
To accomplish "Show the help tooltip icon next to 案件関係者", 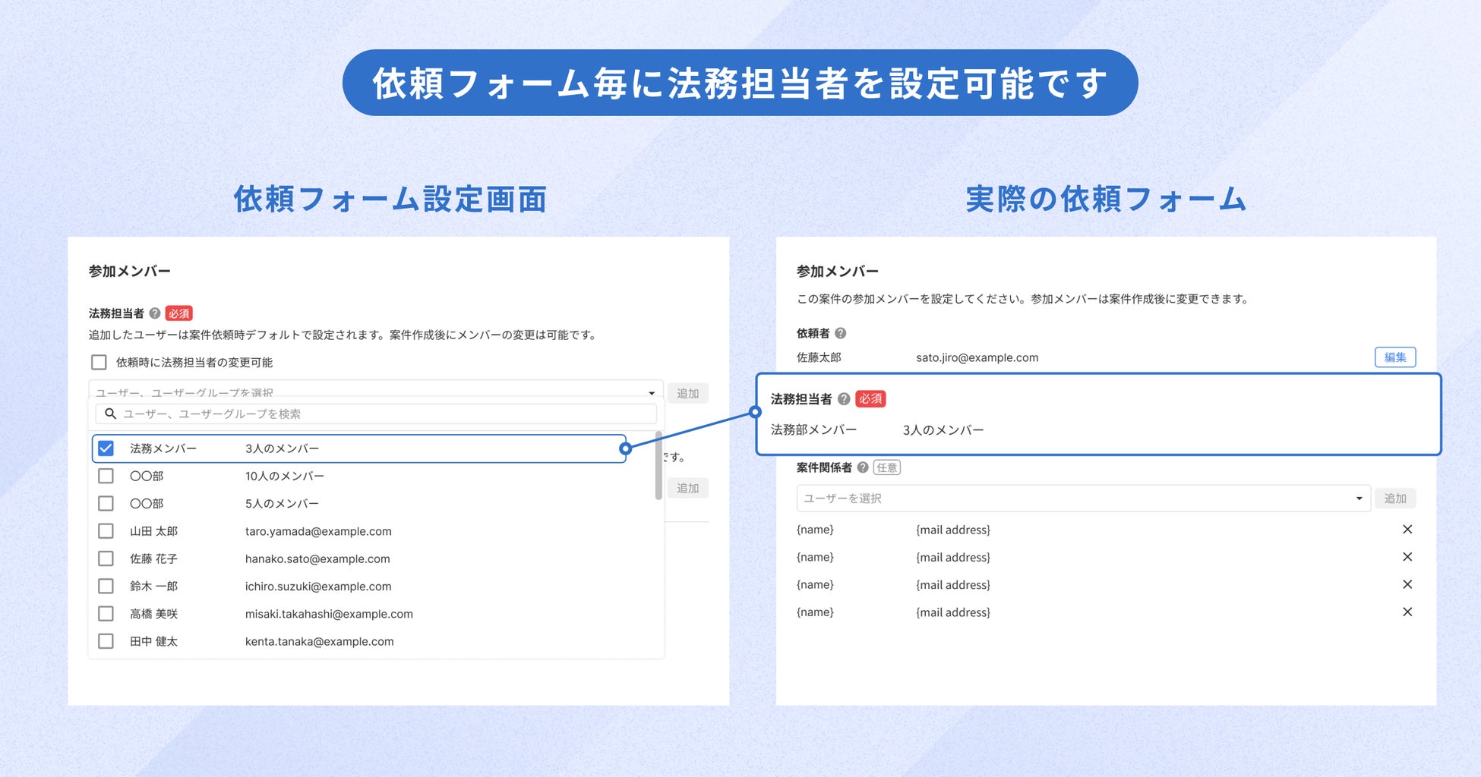I will point(863,467).
